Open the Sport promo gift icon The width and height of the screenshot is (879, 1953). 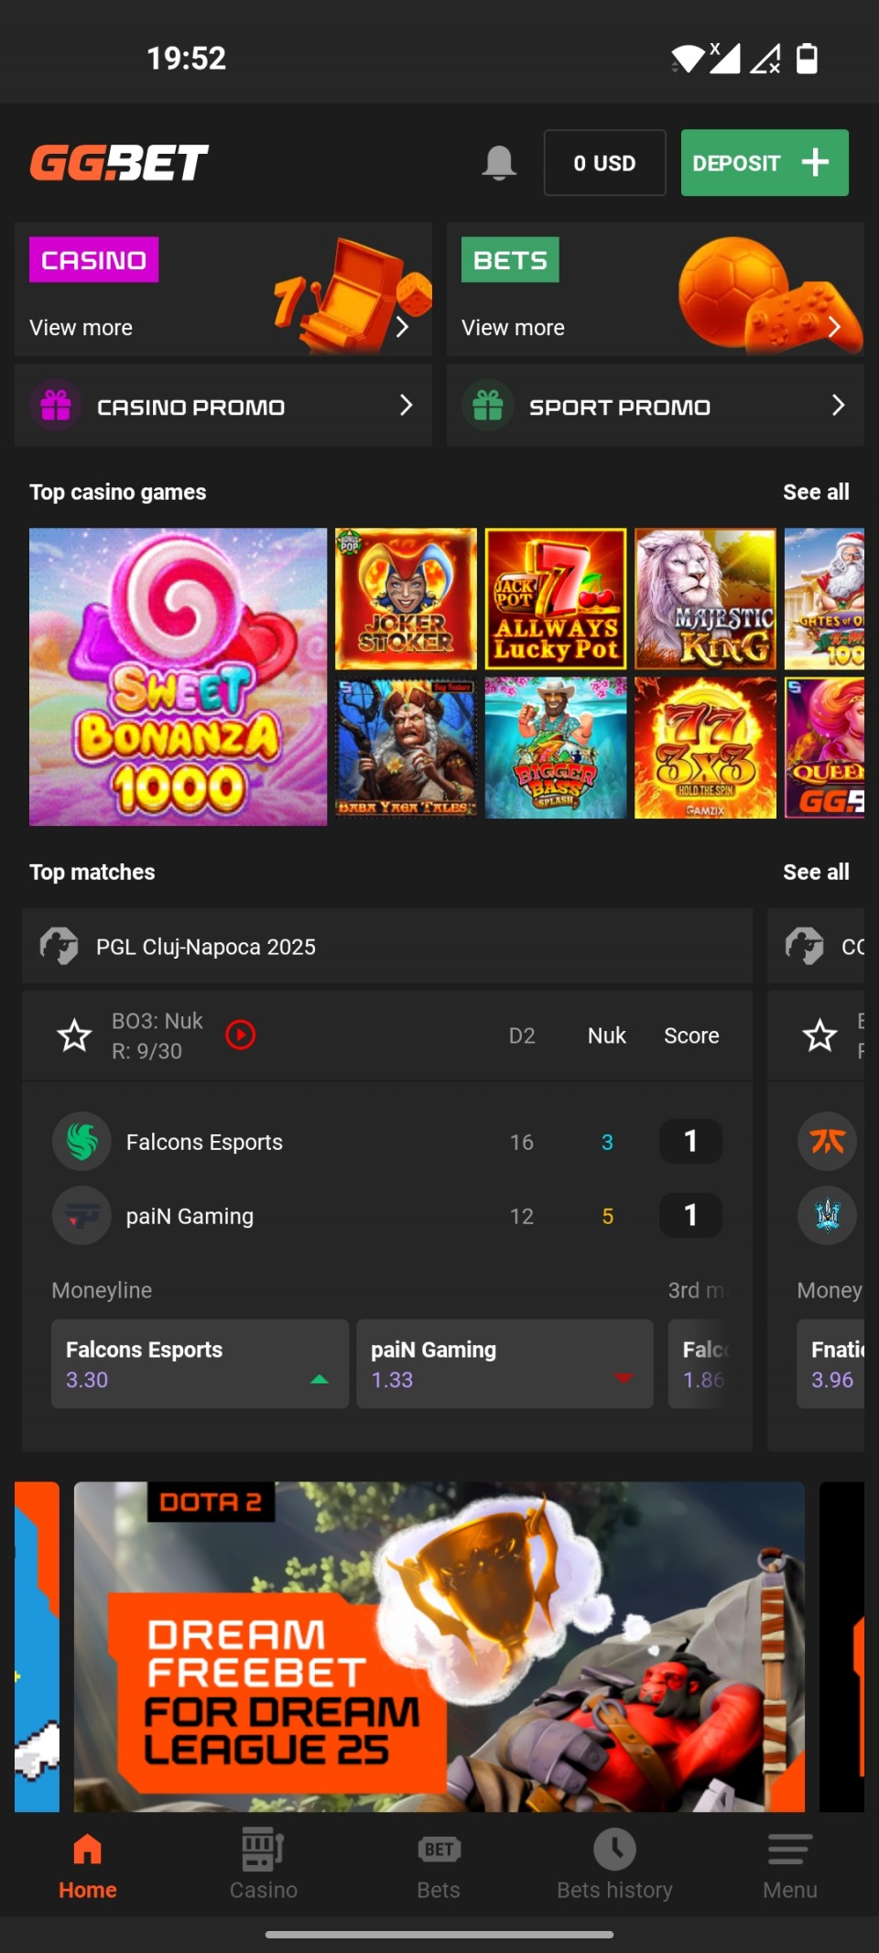coord(488,405)
